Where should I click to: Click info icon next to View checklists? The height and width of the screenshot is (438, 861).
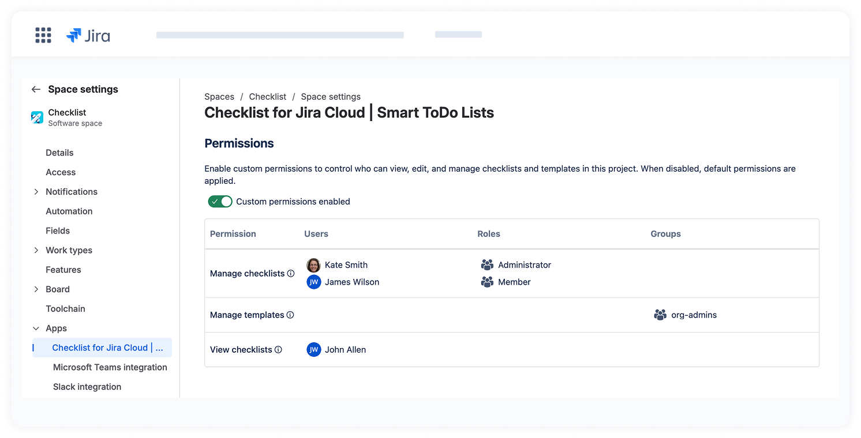pyautogui.click(x=278, y=350)
